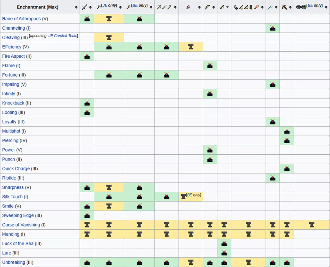Sort the sword column using its arrow
The width and height of the screenshot is (330, 267).
tap(90, 7)
